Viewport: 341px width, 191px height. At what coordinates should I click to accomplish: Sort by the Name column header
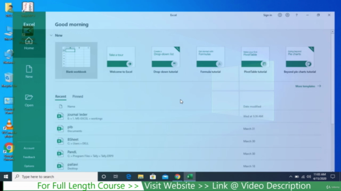pos(71,107)
